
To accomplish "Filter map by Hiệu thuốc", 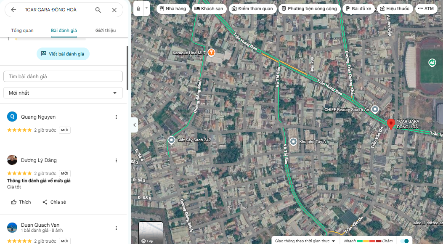I will tap(395, 8).
